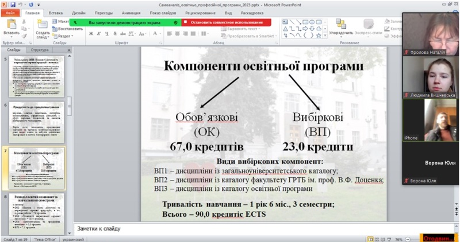Viewport: 460px width, 242px height.
Task: Open the Раздел section dropdown
Action: (x=63, y=36)
